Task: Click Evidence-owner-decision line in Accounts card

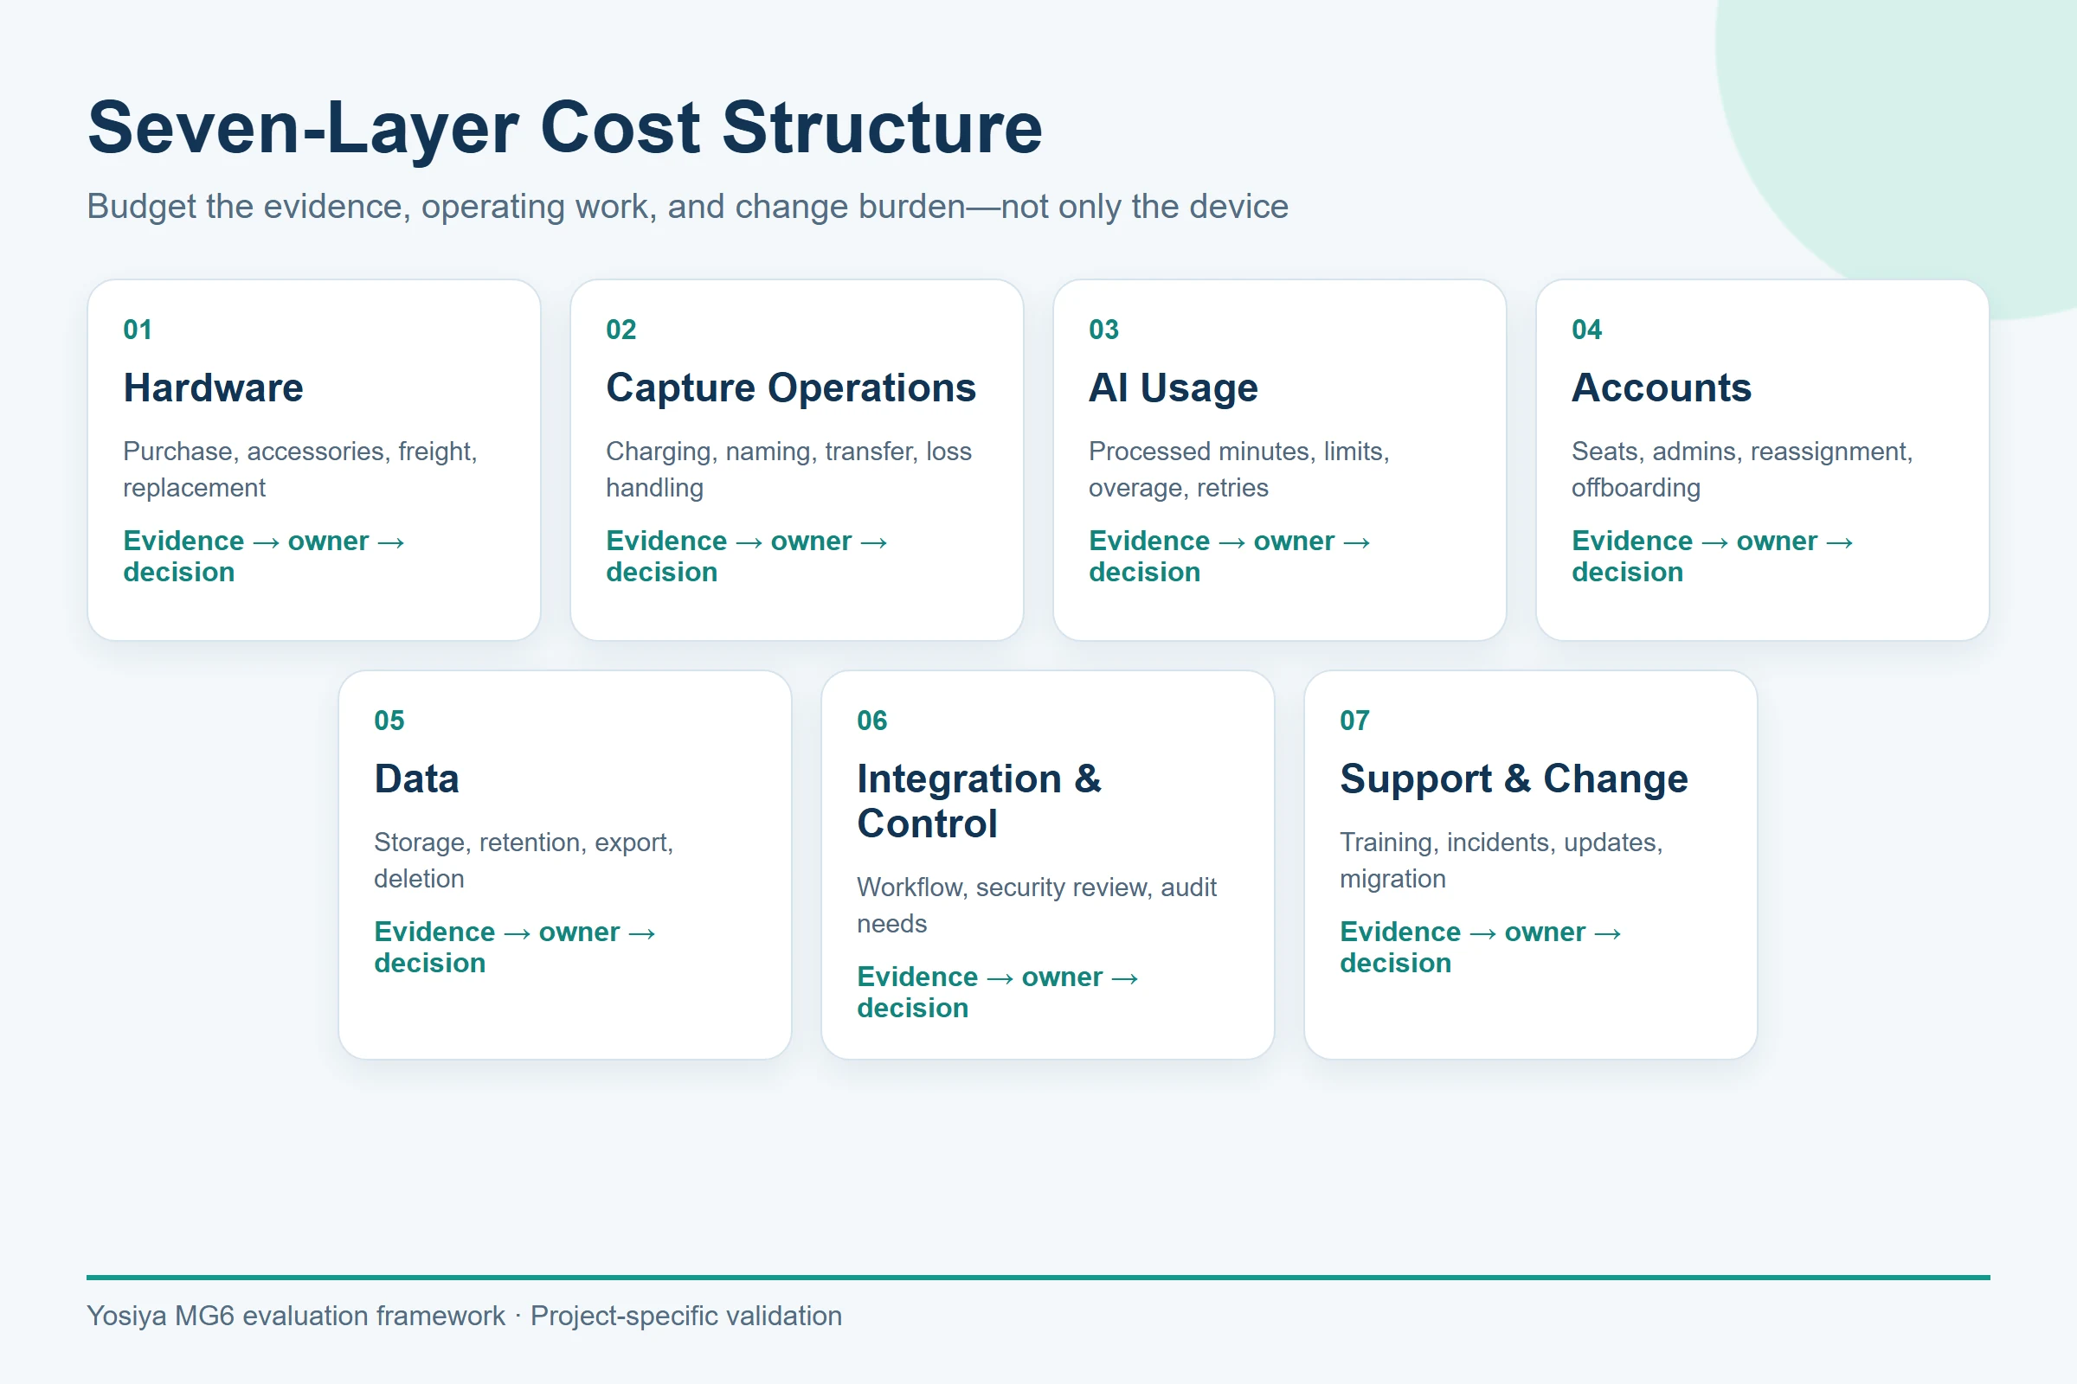Action: click(1714, 556)
